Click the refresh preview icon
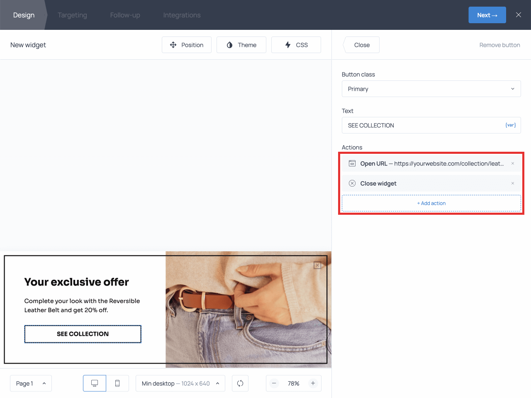531x398 pixels. [x=240, y=383]
